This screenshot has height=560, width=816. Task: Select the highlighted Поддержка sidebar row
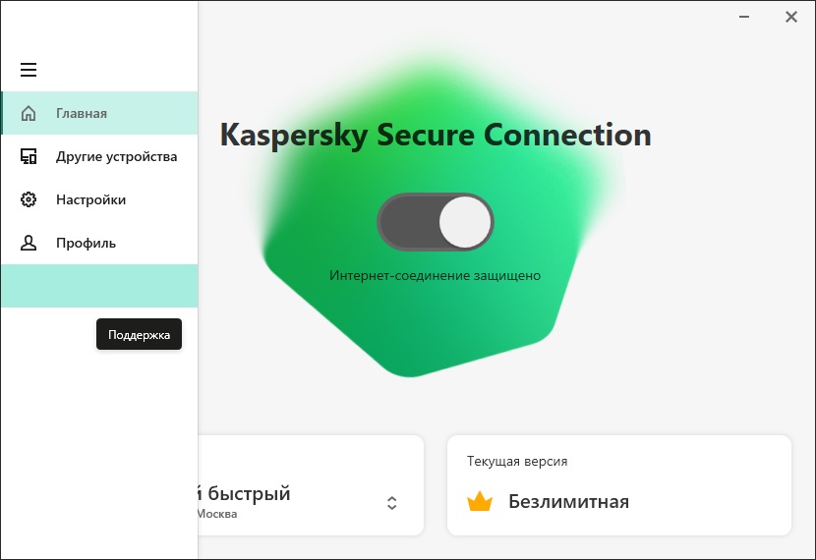99,286
